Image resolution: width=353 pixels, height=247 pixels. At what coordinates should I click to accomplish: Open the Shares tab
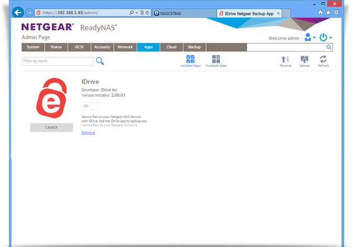click(x=56, y=47)
